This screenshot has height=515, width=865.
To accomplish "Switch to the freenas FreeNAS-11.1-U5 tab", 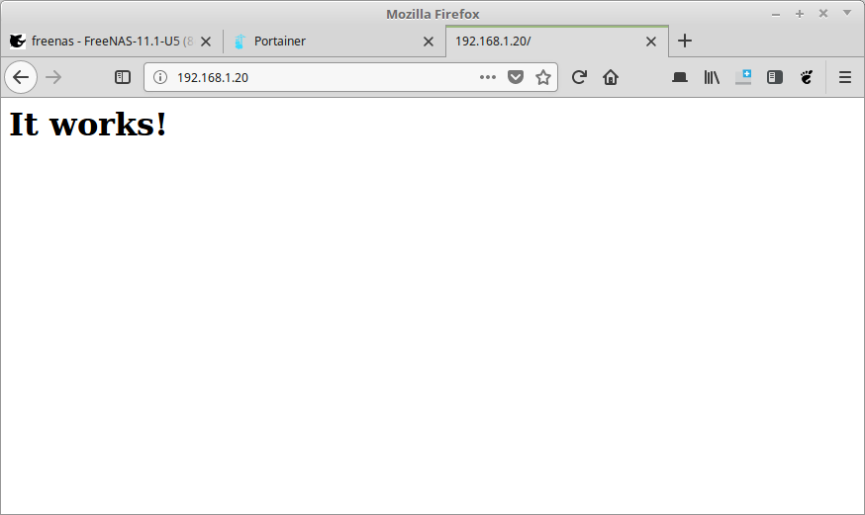I will tap(112, 42).
